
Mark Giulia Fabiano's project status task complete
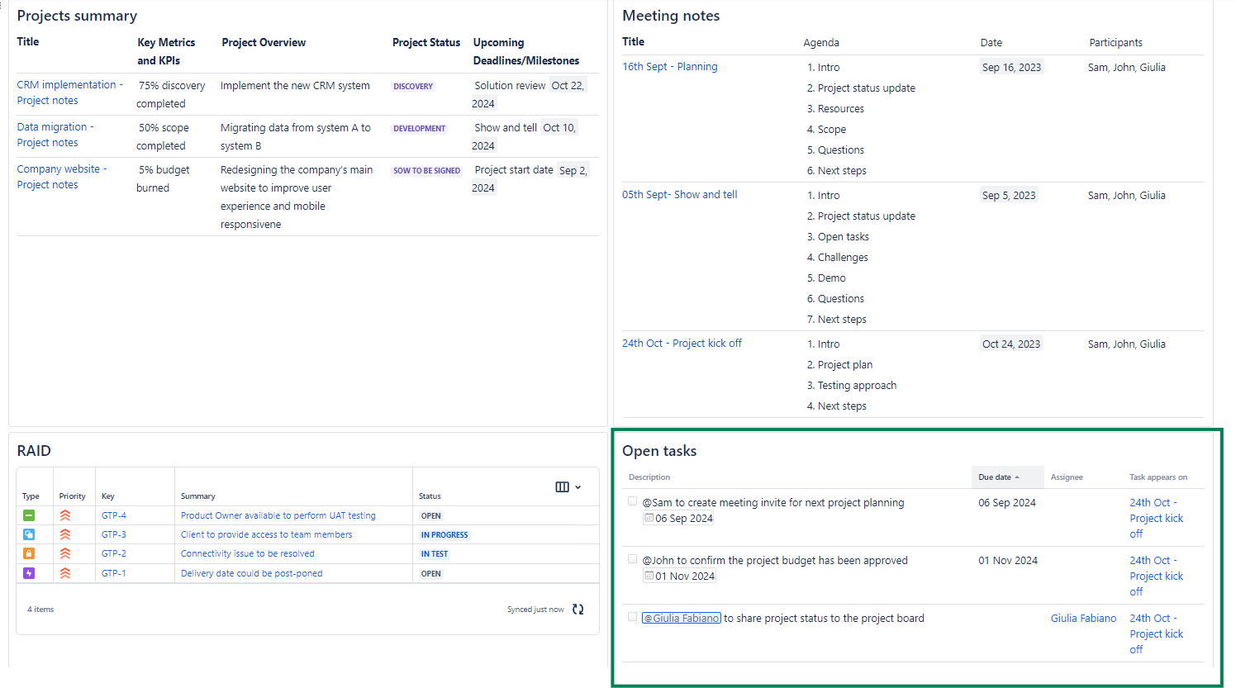click(x=632, y=616)
